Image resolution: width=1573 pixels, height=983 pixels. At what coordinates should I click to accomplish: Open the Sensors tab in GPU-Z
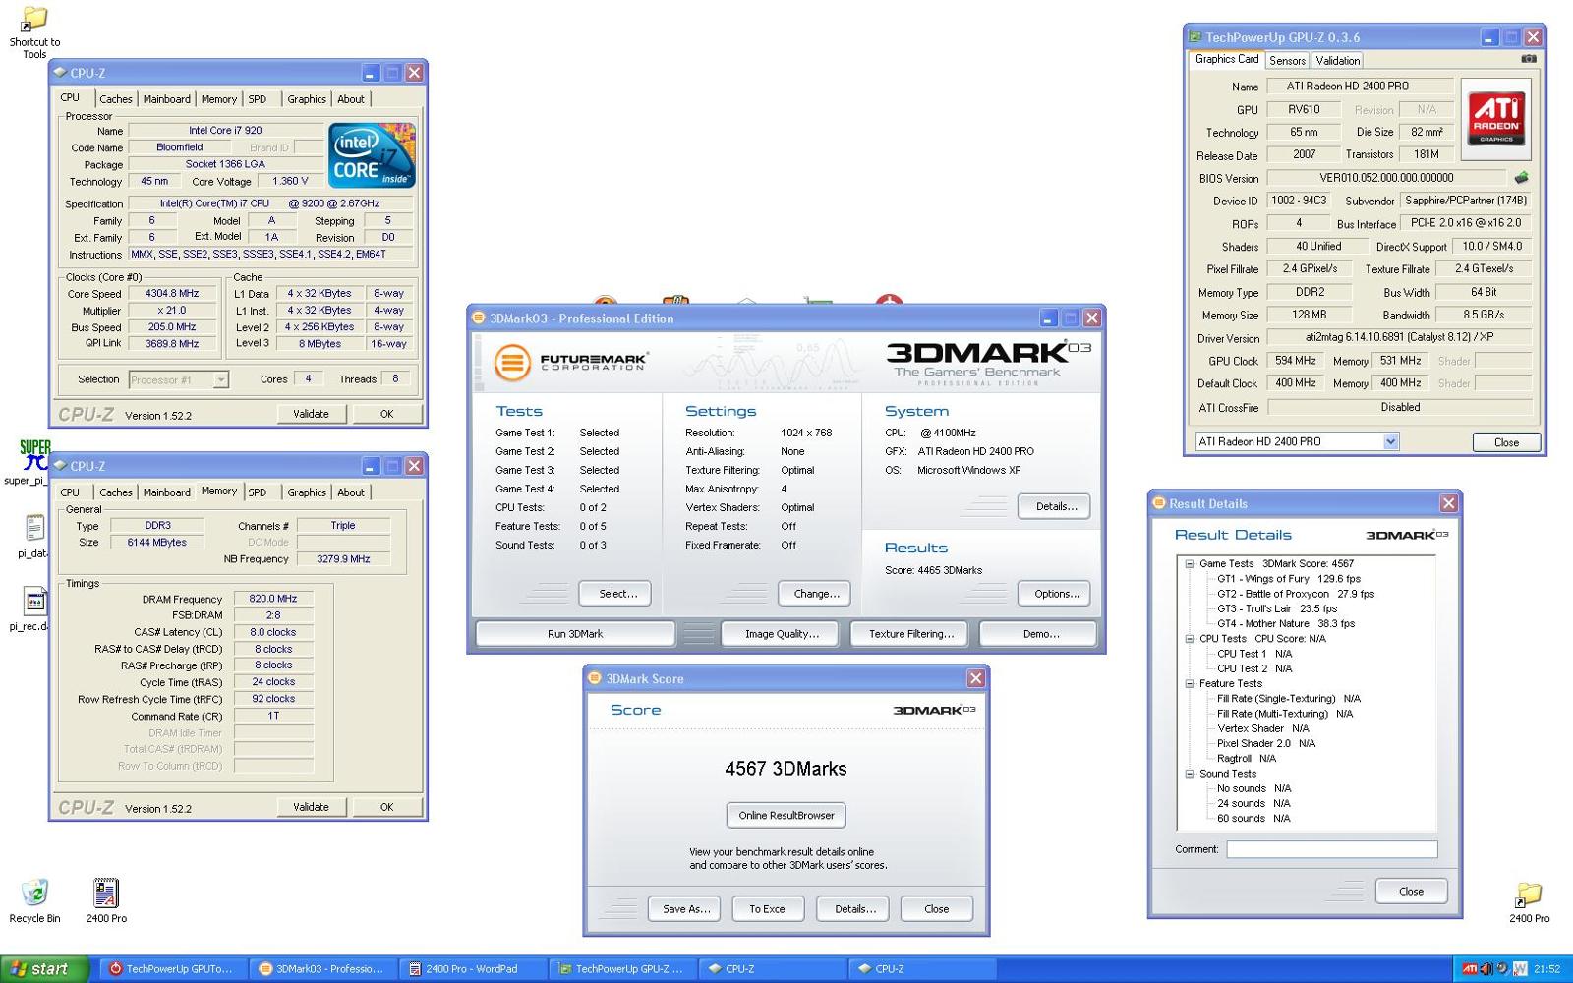tap(1287, 61)
